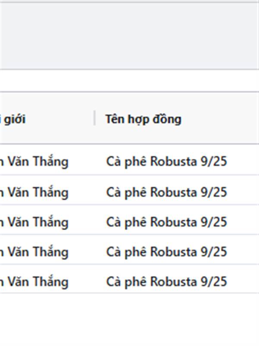Click the partially visible giới column header
This screenshot has width=259, height=346.
coord(13,119)
